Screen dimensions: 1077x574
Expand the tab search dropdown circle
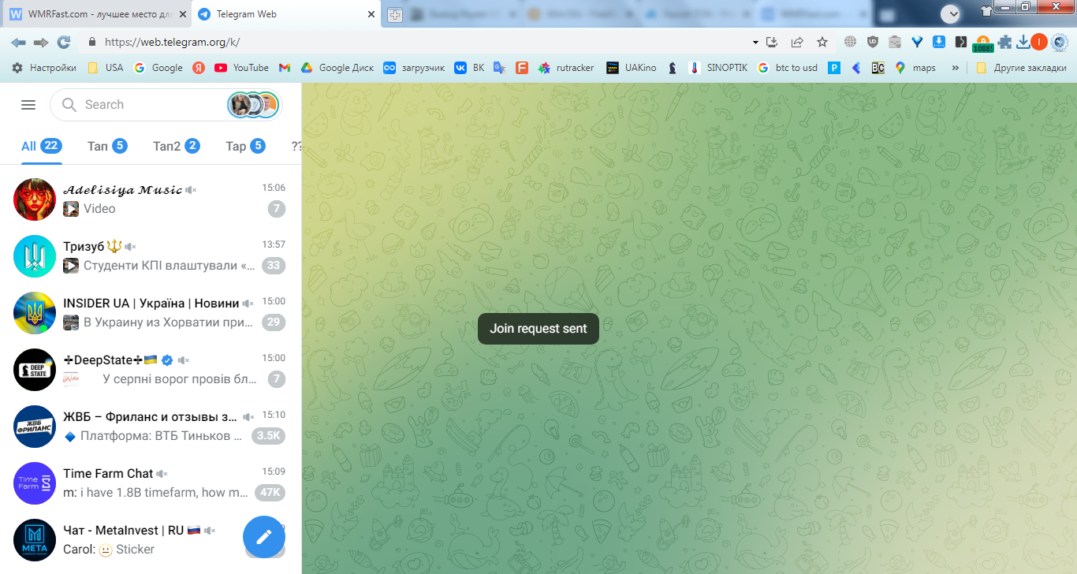click(951, 13)
